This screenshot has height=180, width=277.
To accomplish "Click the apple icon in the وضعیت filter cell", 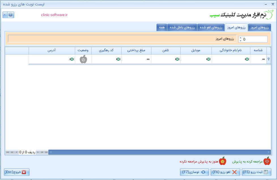I will click(x=83, y=59).
